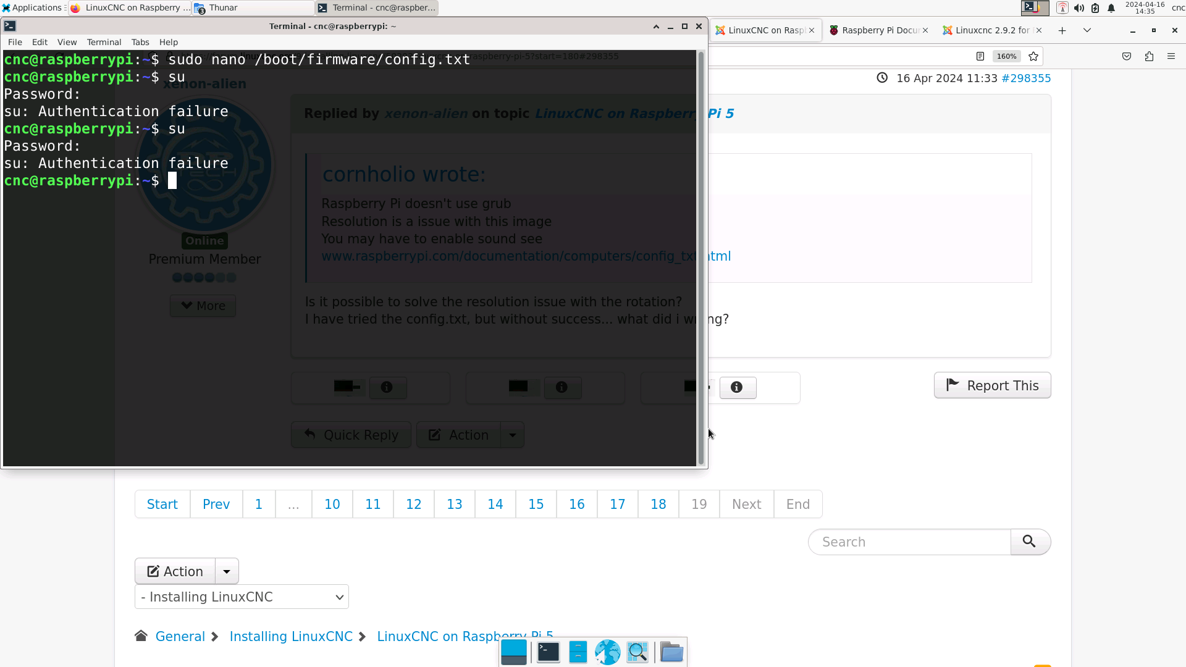The width and height of the screenshot is (1186, 667).
Task: Click the Show Desktop dock icon
Action: 514,652
